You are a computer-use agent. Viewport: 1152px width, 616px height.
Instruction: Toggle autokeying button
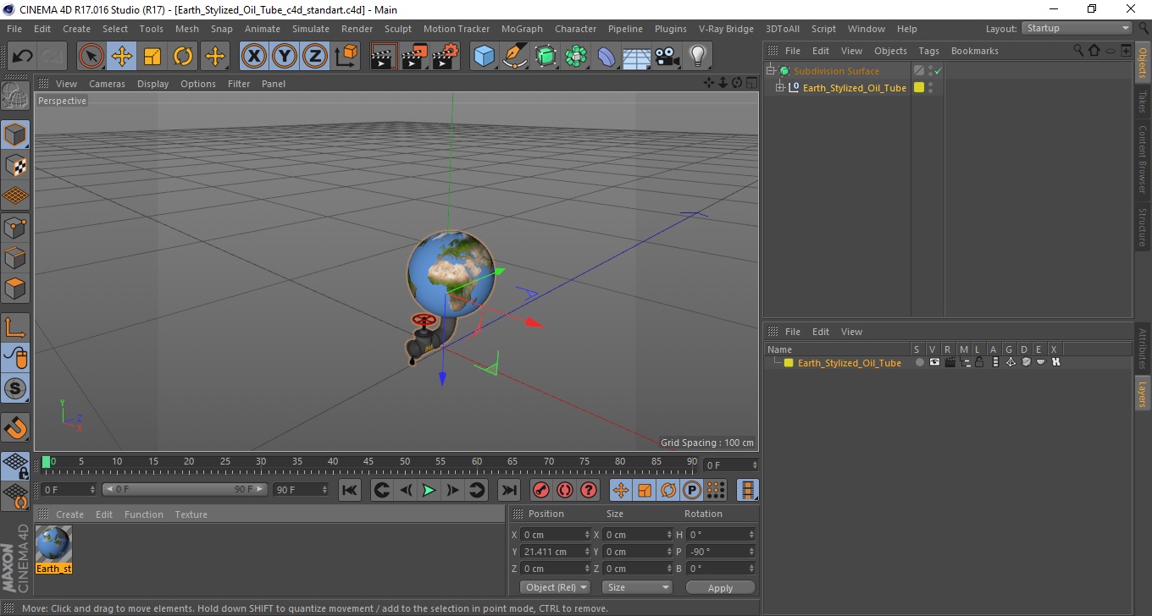point(564,490)
